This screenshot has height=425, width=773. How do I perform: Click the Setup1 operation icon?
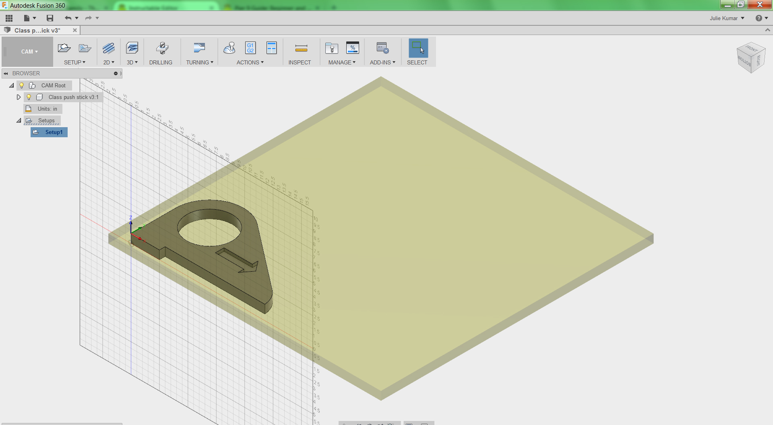[36, 132]
